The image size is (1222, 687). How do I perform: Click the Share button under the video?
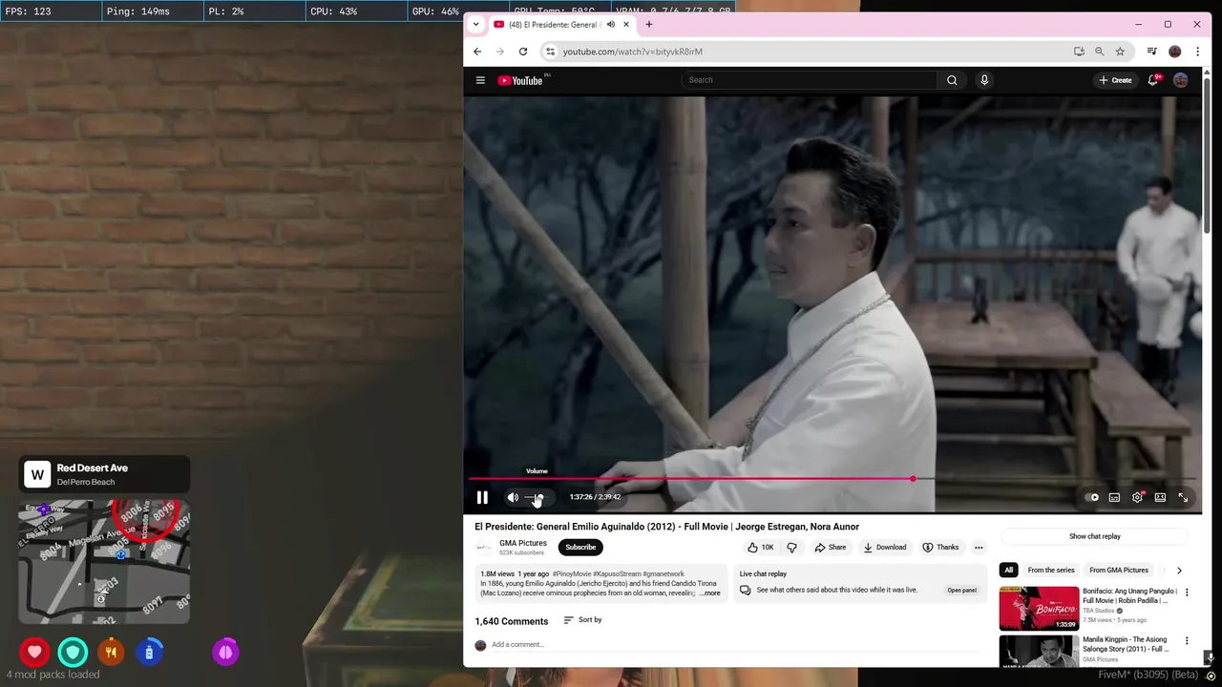[x=831, y=548]
